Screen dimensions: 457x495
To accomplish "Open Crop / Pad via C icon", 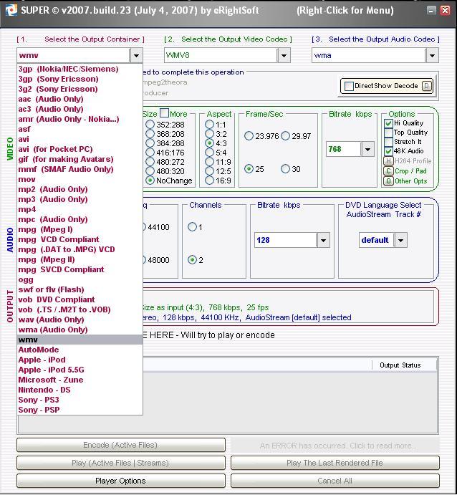I will (388, 171).
